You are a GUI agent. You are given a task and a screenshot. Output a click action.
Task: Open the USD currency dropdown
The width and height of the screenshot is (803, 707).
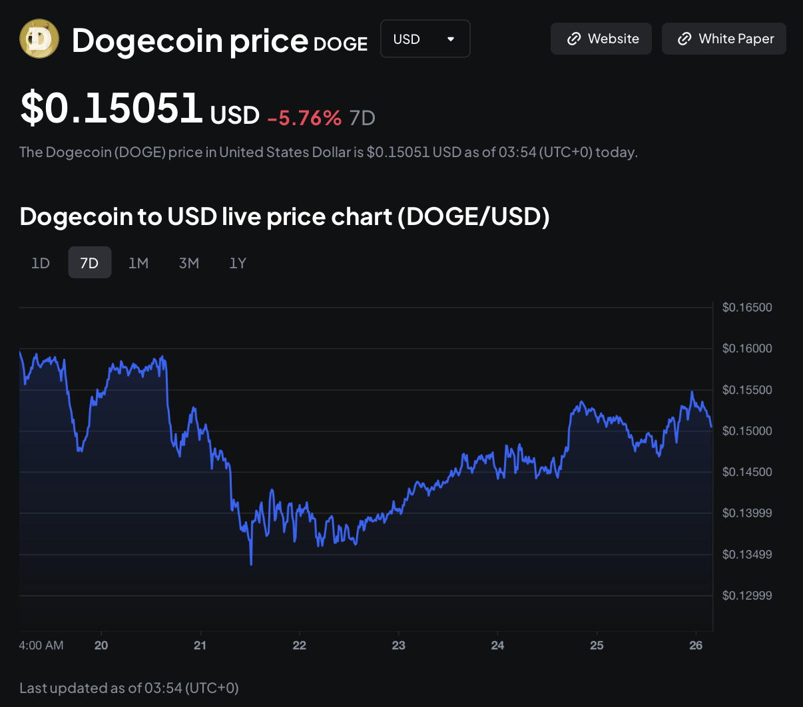pyautogui.click(x=425, y=39)
